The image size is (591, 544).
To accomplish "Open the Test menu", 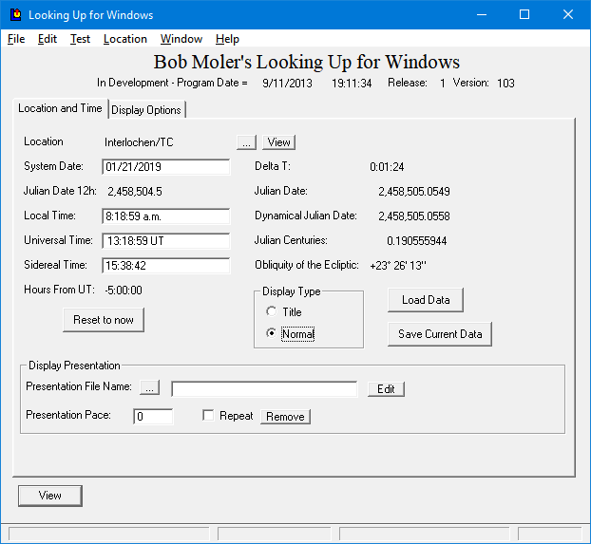I will coord(81,39).
